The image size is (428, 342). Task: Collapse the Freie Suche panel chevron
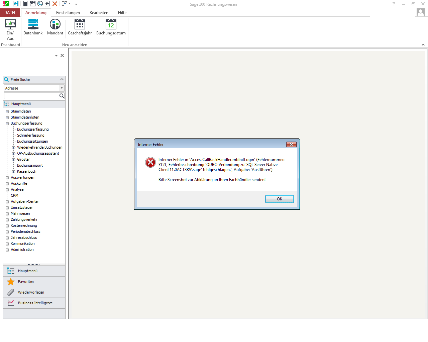pos(62,79)
